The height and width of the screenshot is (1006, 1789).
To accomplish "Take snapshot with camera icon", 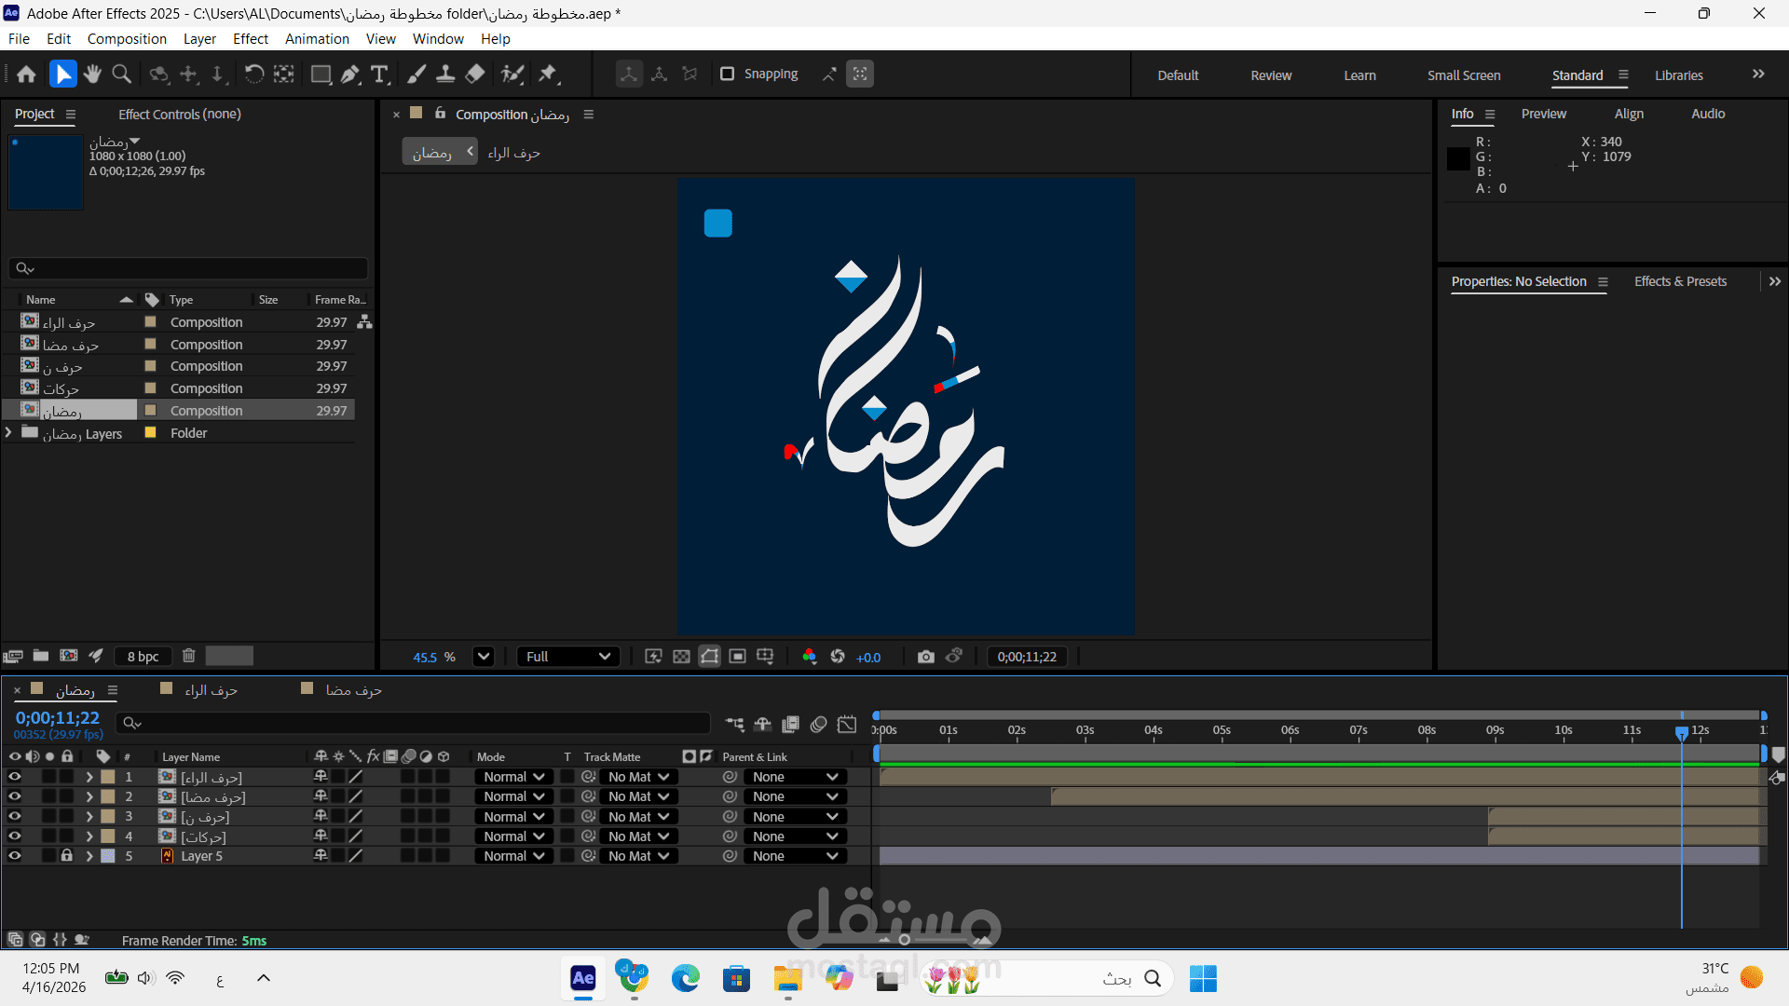I will pos(925,657).
